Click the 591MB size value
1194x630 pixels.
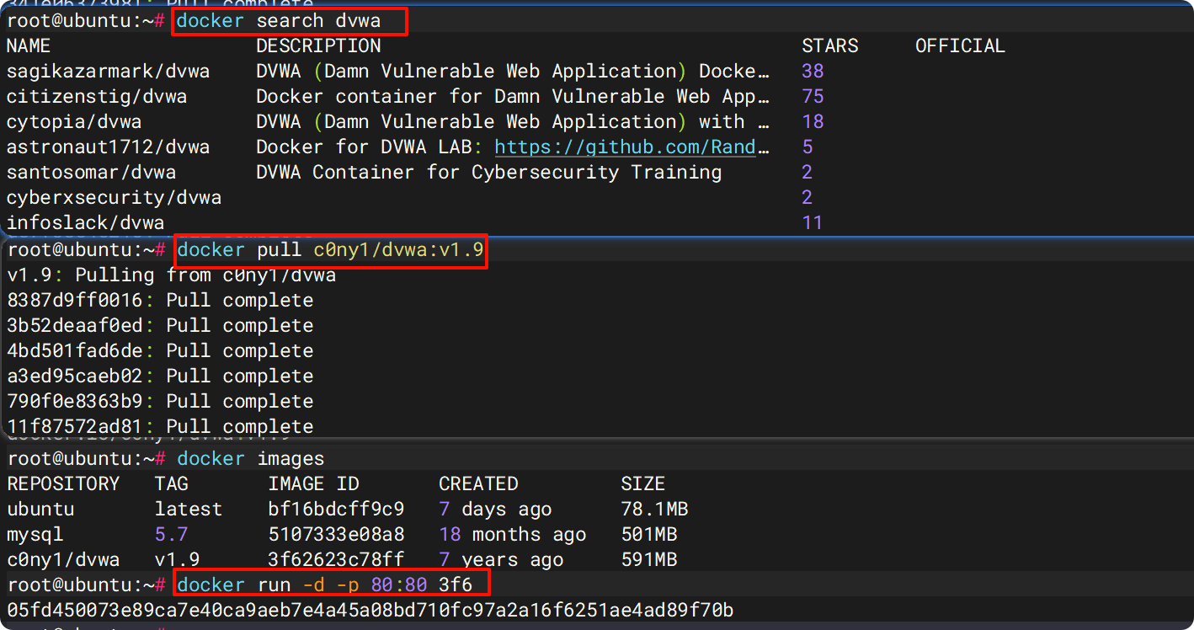(x=648, y=560)
